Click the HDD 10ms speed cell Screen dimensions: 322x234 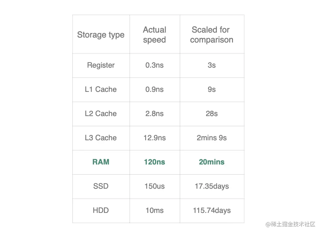pyautogui.click(x=154, y=211)
